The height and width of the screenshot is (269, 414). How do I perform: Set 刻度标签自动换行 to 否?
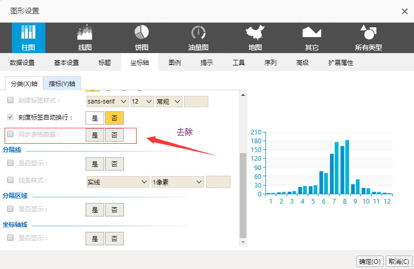[x=114, y=117]
